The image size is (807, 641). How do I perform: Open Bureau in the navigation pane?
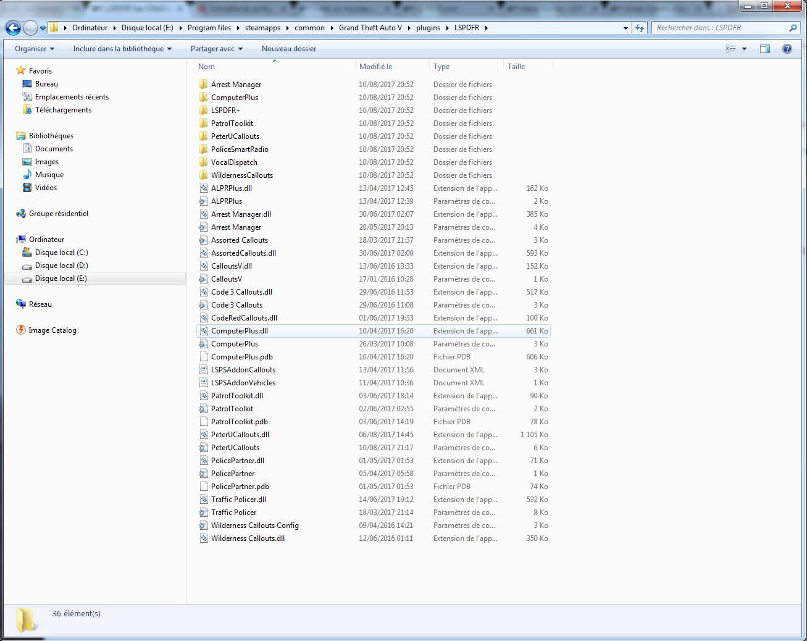(x=46, y=84)
